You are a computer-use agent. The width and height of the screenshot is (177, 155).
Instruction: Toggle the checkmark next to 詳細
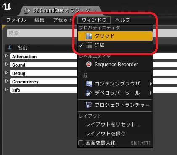pos(81,45)
